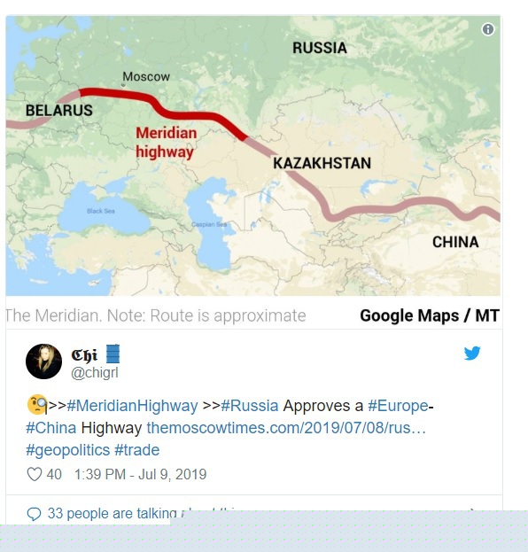This screenshot has height=552, width=528.
Task: Click the Google Maps / MT credit
Action: 430,315
